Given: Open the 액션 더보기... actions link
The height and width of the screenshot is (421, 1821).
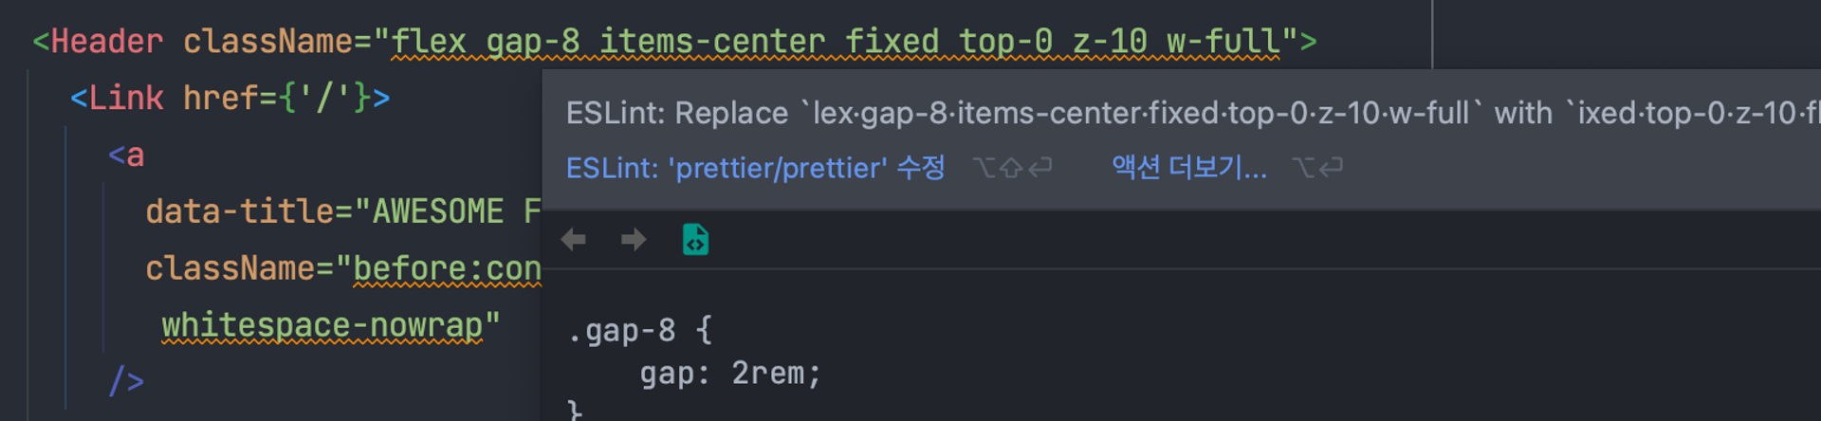Looking at the screenshot, I should (x=1189, y=168).
